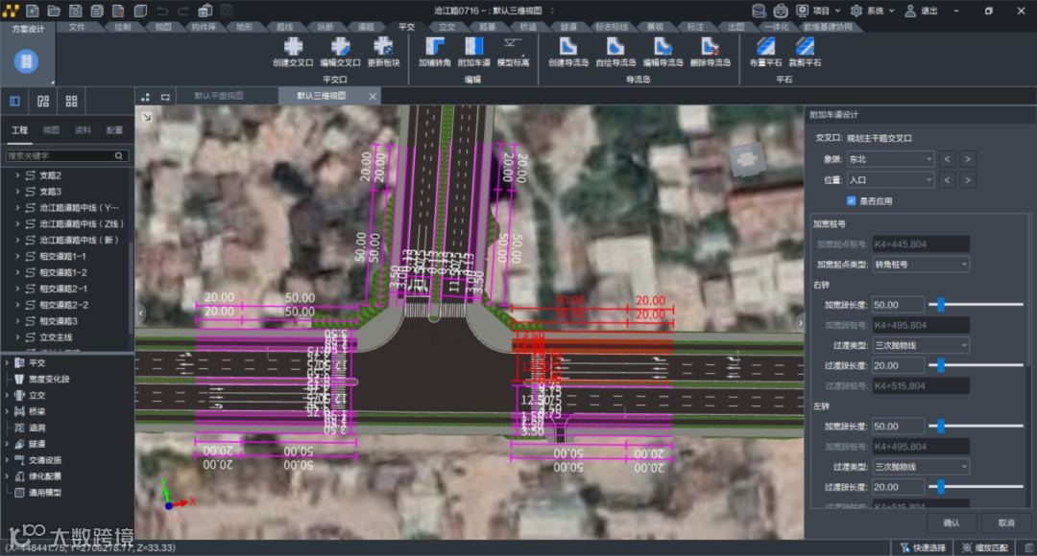The image size is (1037, 556).
Task: Expand the 支路2 tree item
Action: click(x=16, y=175)
